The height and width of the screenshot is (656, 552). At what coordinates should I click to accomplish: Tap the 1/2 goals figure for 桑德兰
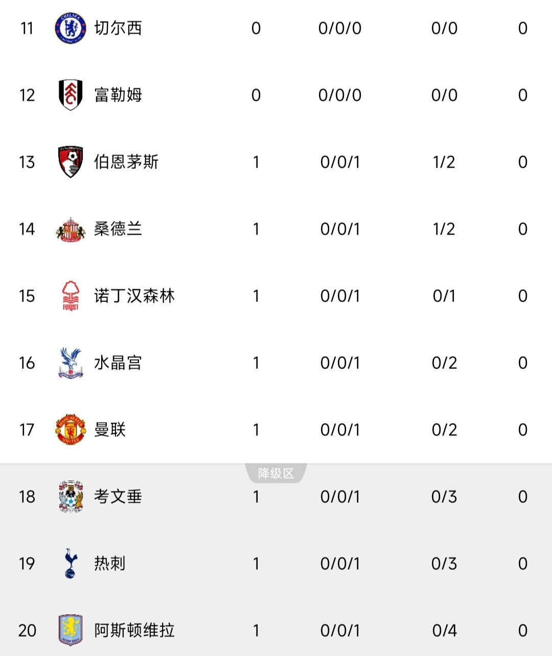click(444, 229)
